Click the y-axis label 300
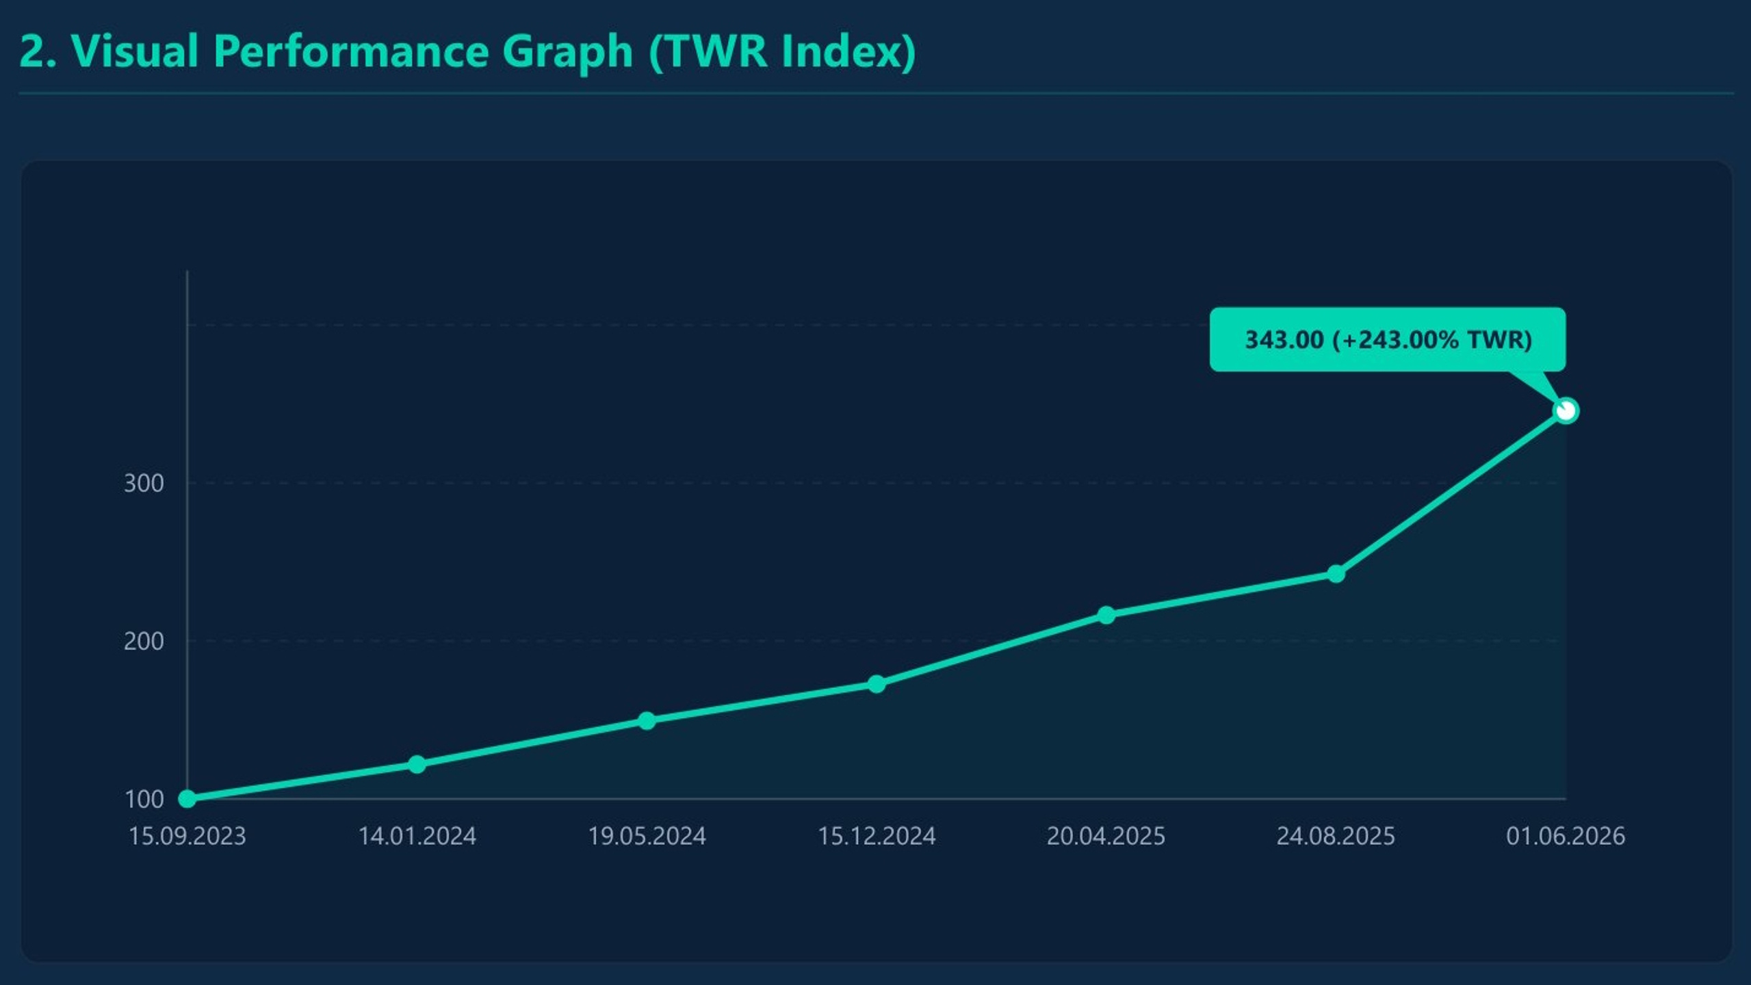This screenshot has height=985, width=1751. click(144, 484)
